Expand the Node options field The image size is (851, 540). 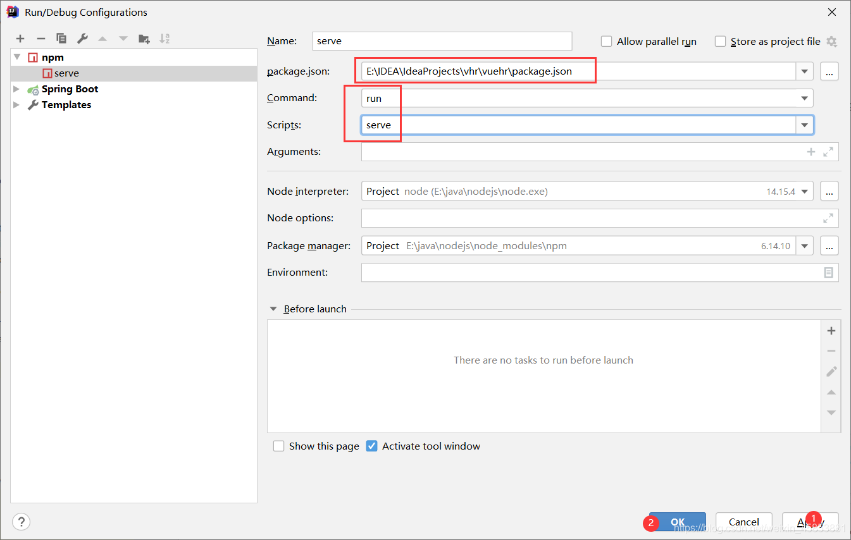point(828,218)
